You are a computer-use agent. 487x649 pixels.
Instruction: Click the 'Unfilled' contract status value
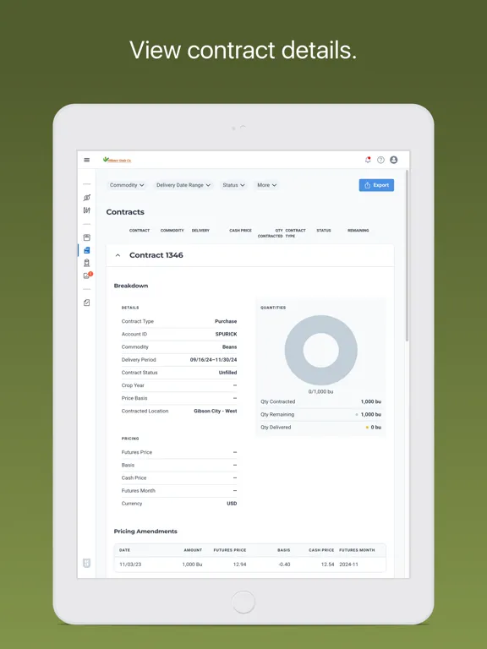click(227, 373)
